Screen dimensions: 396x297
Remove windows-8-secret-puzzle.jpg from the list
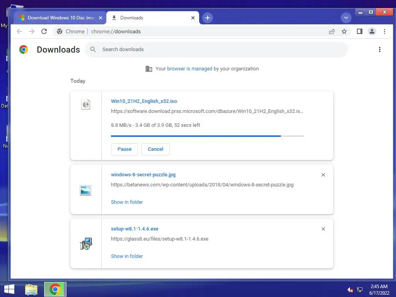pos(323,175)
